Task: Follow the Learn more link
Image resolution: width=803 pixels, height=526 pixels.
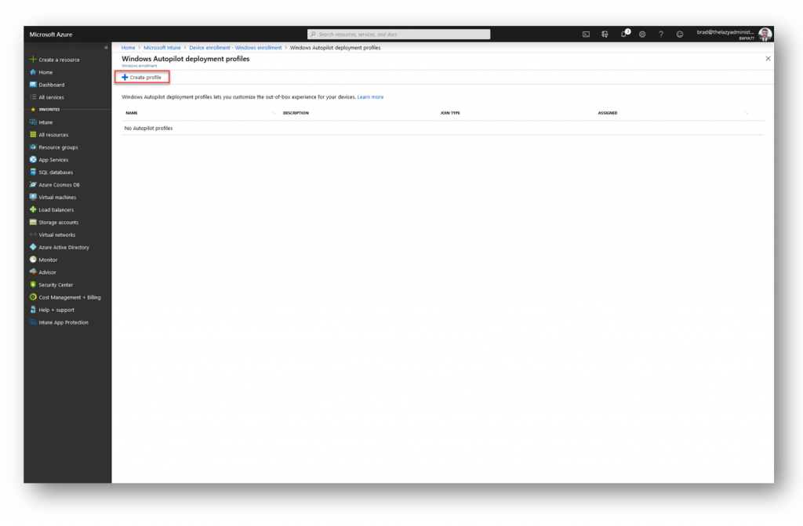Action: pyautogui.click(x=370, y=96)
